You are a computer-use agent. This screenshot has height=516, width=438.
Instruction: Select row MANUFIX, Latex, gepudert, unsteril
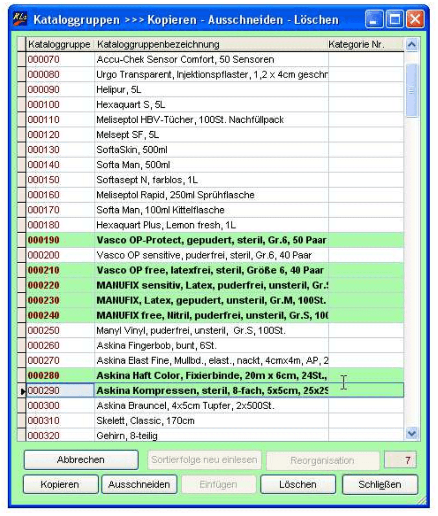pyautogui.click(x=211, y=301)
